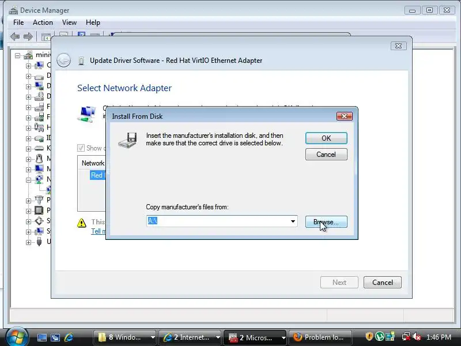Select the Keyboards icon in device tree
Image resolution: width=461 pixels, height=346 pixels.
point(39,148)
